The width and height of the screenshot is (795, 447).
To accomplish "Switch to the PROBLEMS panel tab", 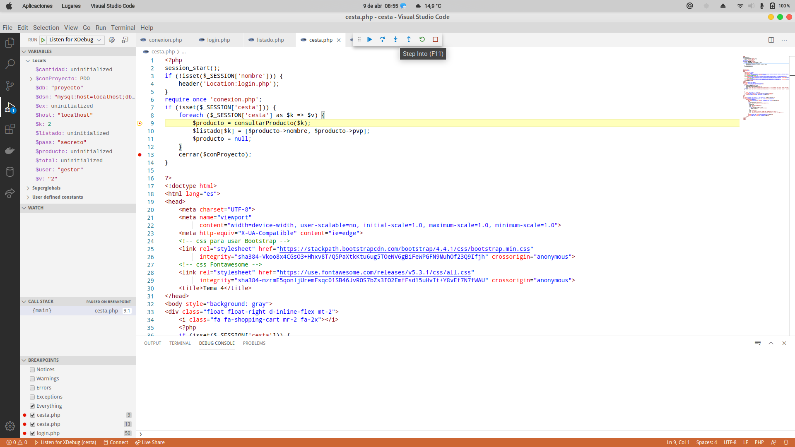I will [254, 343].
